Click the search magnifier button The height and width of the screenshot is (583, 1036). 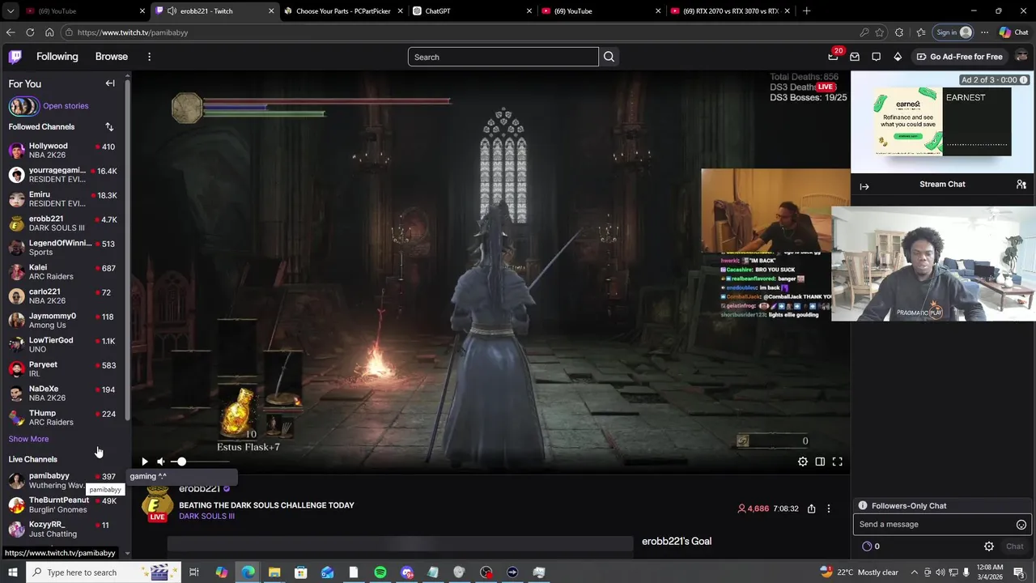click(x=609, y=57)
